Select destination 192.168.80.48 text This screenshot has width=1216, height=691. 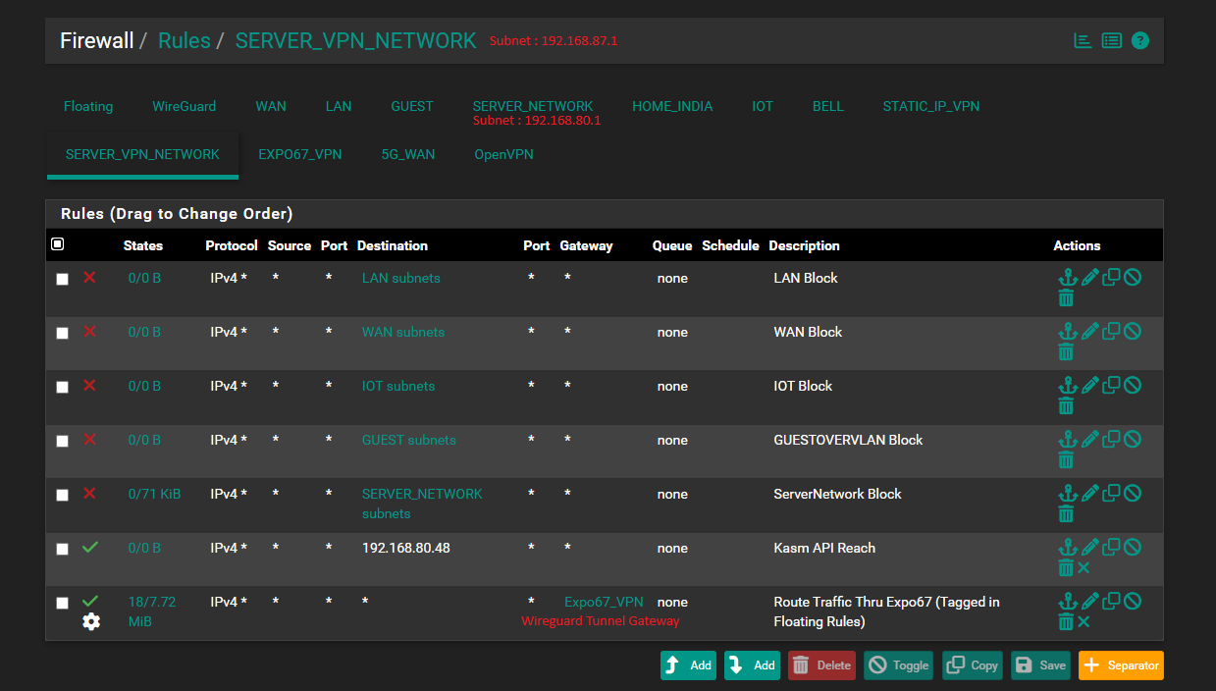coord(405,548)
